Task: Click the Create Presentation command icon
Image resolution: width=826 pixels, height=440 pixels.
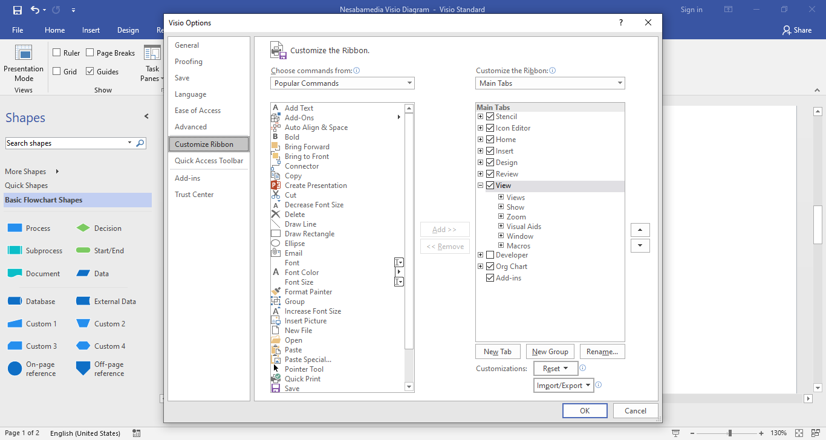Action: (x=276, y=186)
